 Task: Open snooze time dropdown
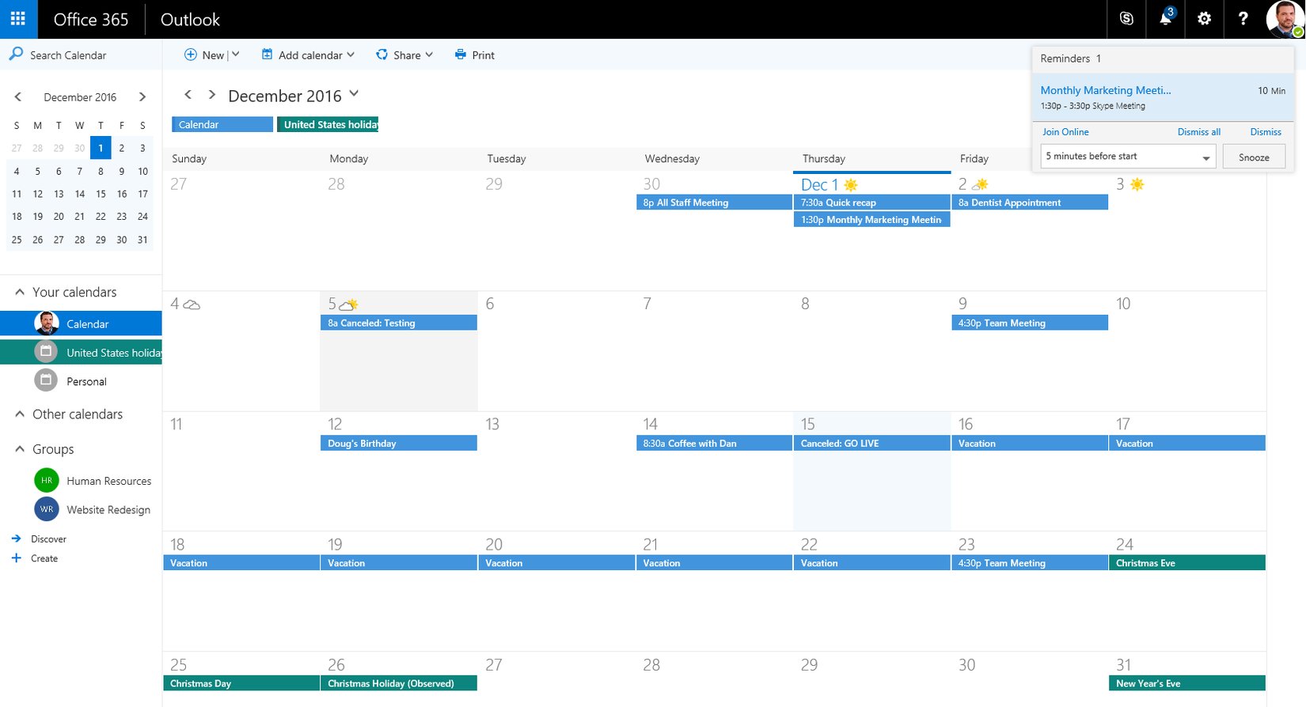pyautogui.click(x=1128, y=157)
